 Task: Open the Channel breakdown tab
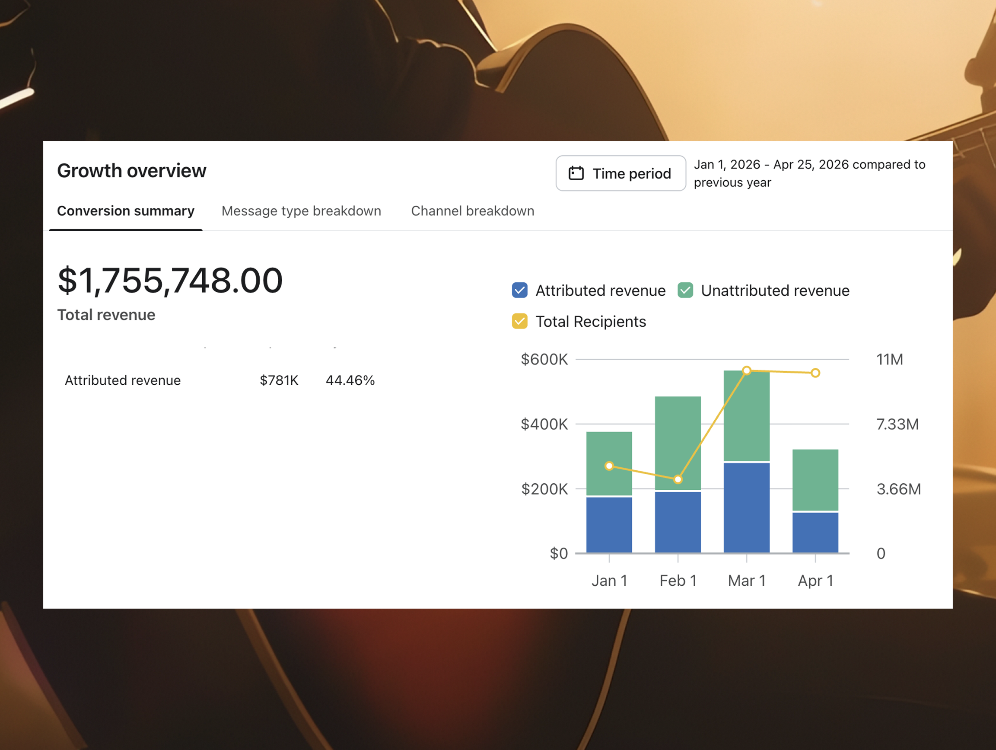pos(472,211)
